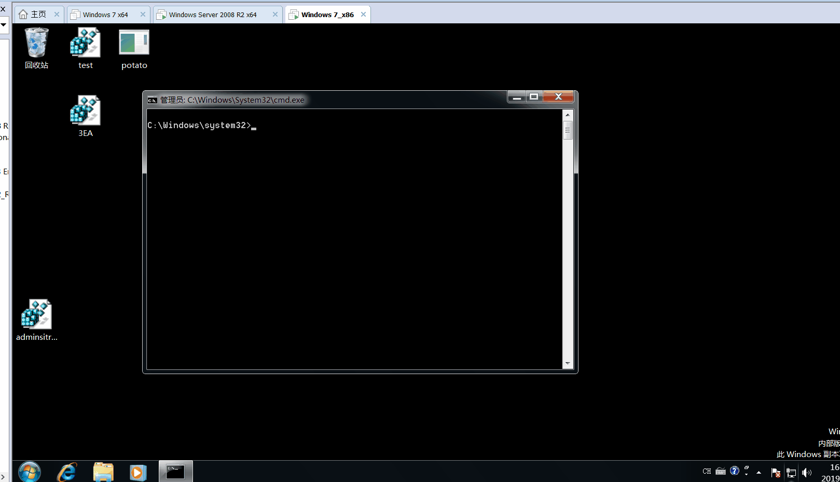This screenshot has height=482, width=840.
Task: Click the volume speaker tray icon
Action: pos(806,472)
